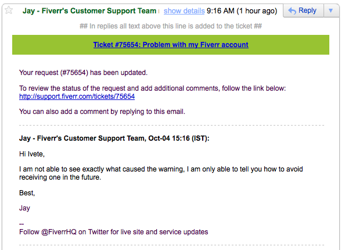
Task: Open the reply options dropdown arrow
Action: (330, 10)
